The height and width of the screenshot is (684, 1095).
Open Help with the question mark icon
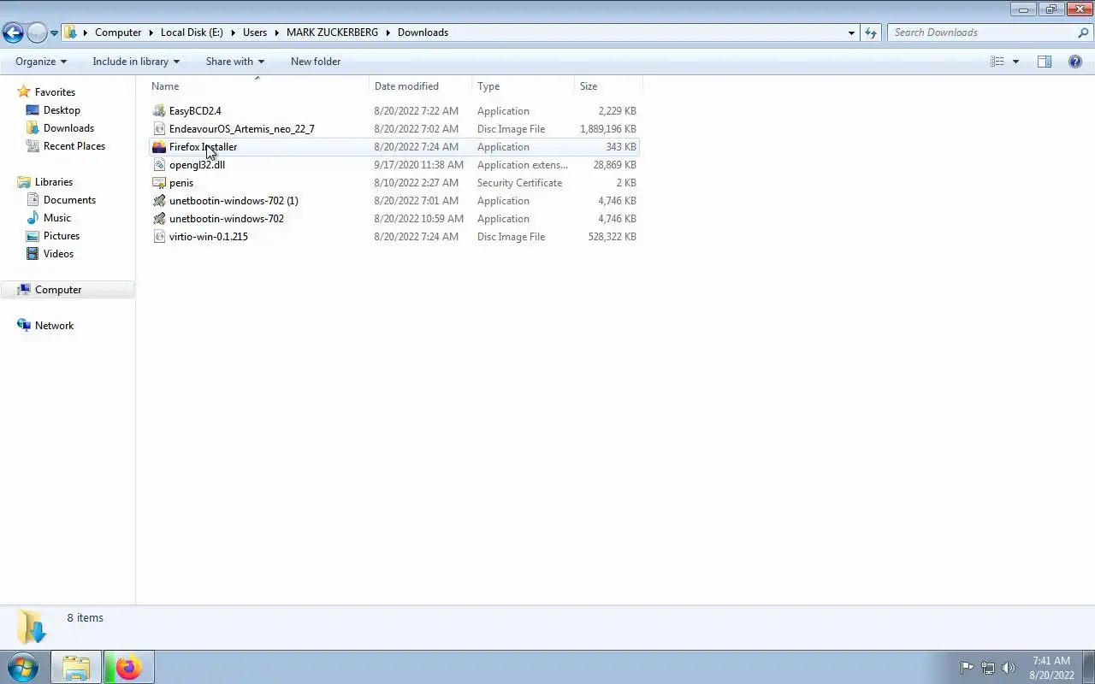point(1075,62)
